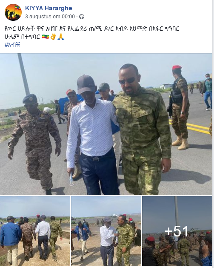Open KIYYA Hararghe page name link
This screenshot has width=214, height=268.
(49, 8)
